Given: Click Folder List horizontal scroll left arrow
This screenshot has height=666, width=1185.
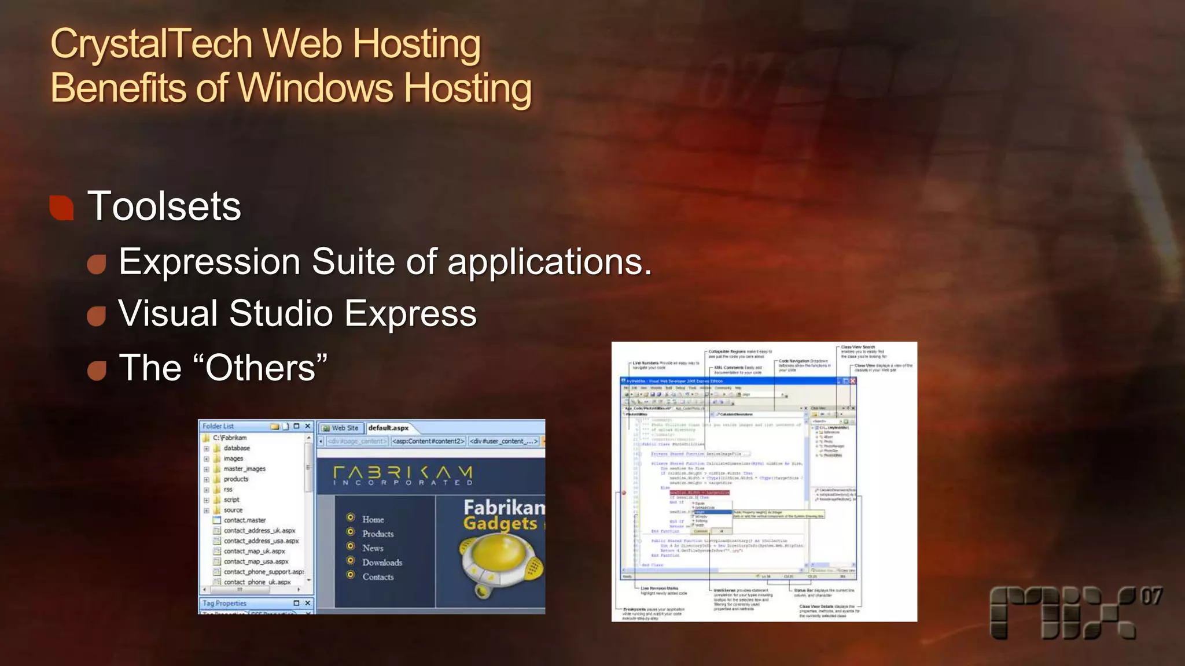Looking at the screenshot, I should (204, 590).
